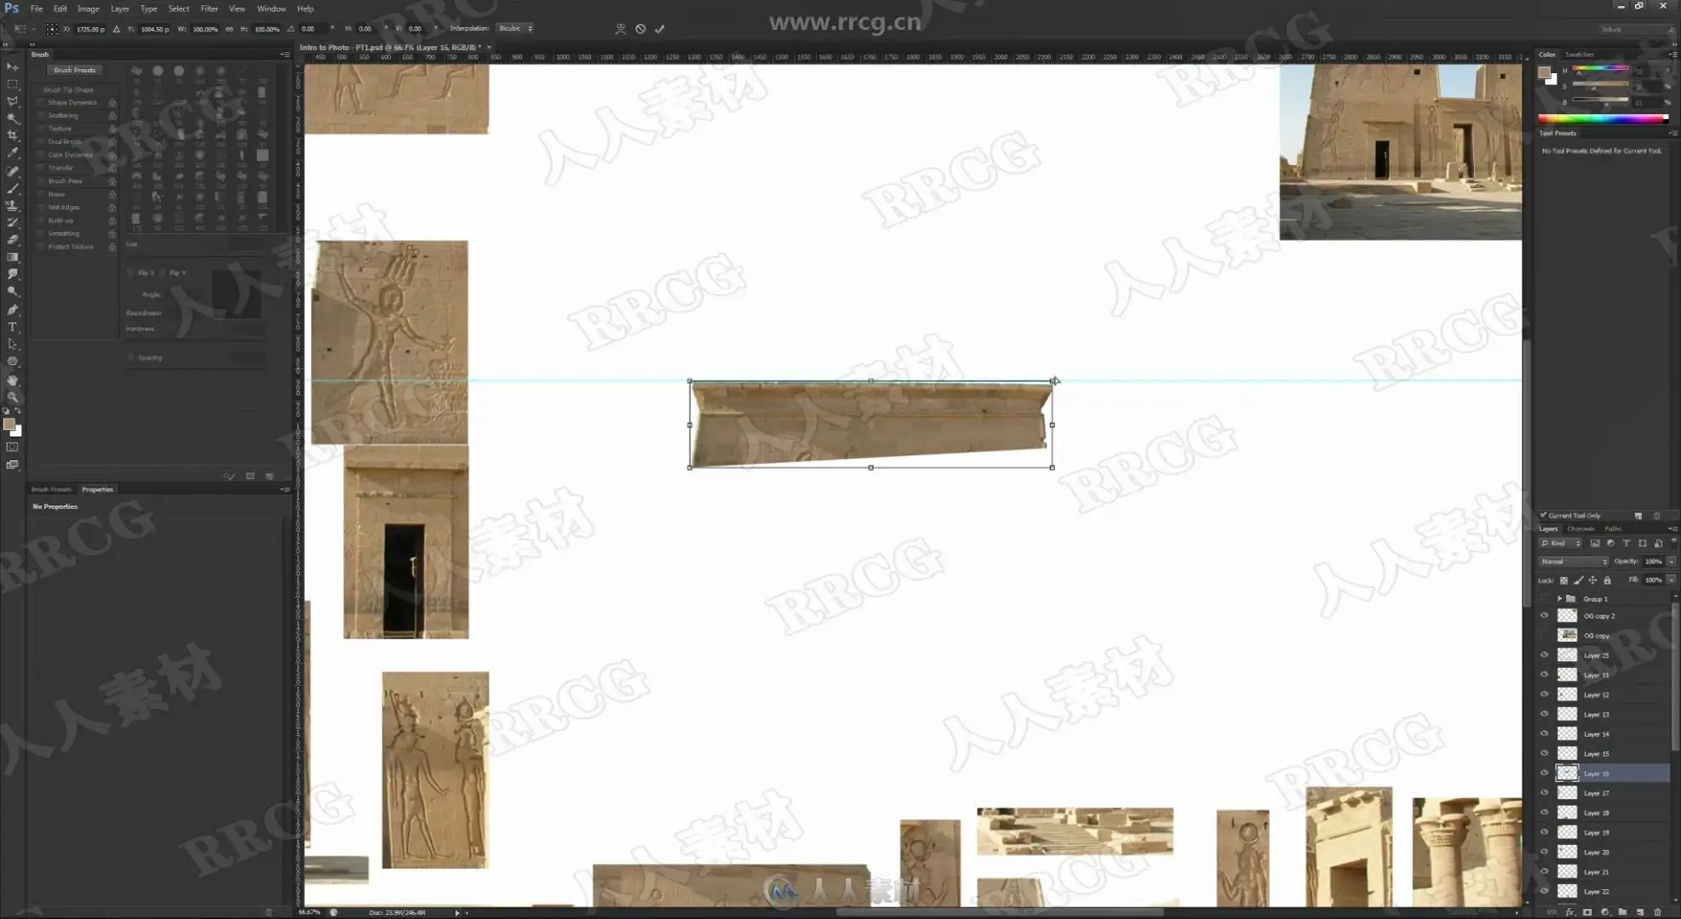The width and height of the screenshot is (1681, 919).
Task: Open the Normal blend mode dropdown
Action: coord(1573,562)
